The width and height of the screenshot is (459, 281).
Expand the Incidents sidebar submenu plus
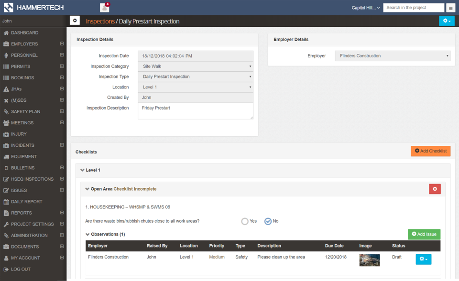pyautogui.click(x=62, y=145)
